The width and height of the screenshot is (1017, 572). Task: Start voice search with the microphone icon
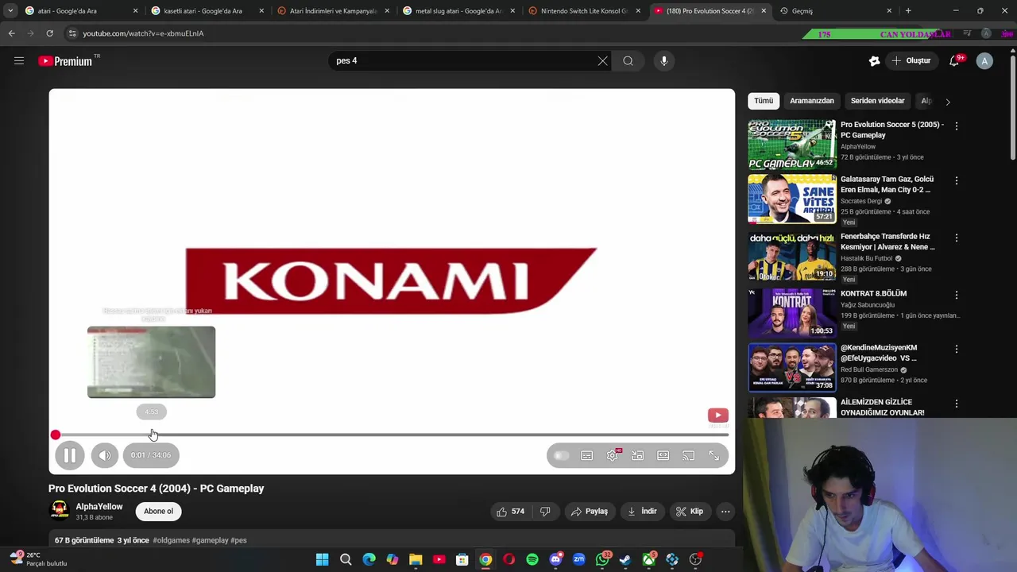pyautogui.click(x=664, y=60)
